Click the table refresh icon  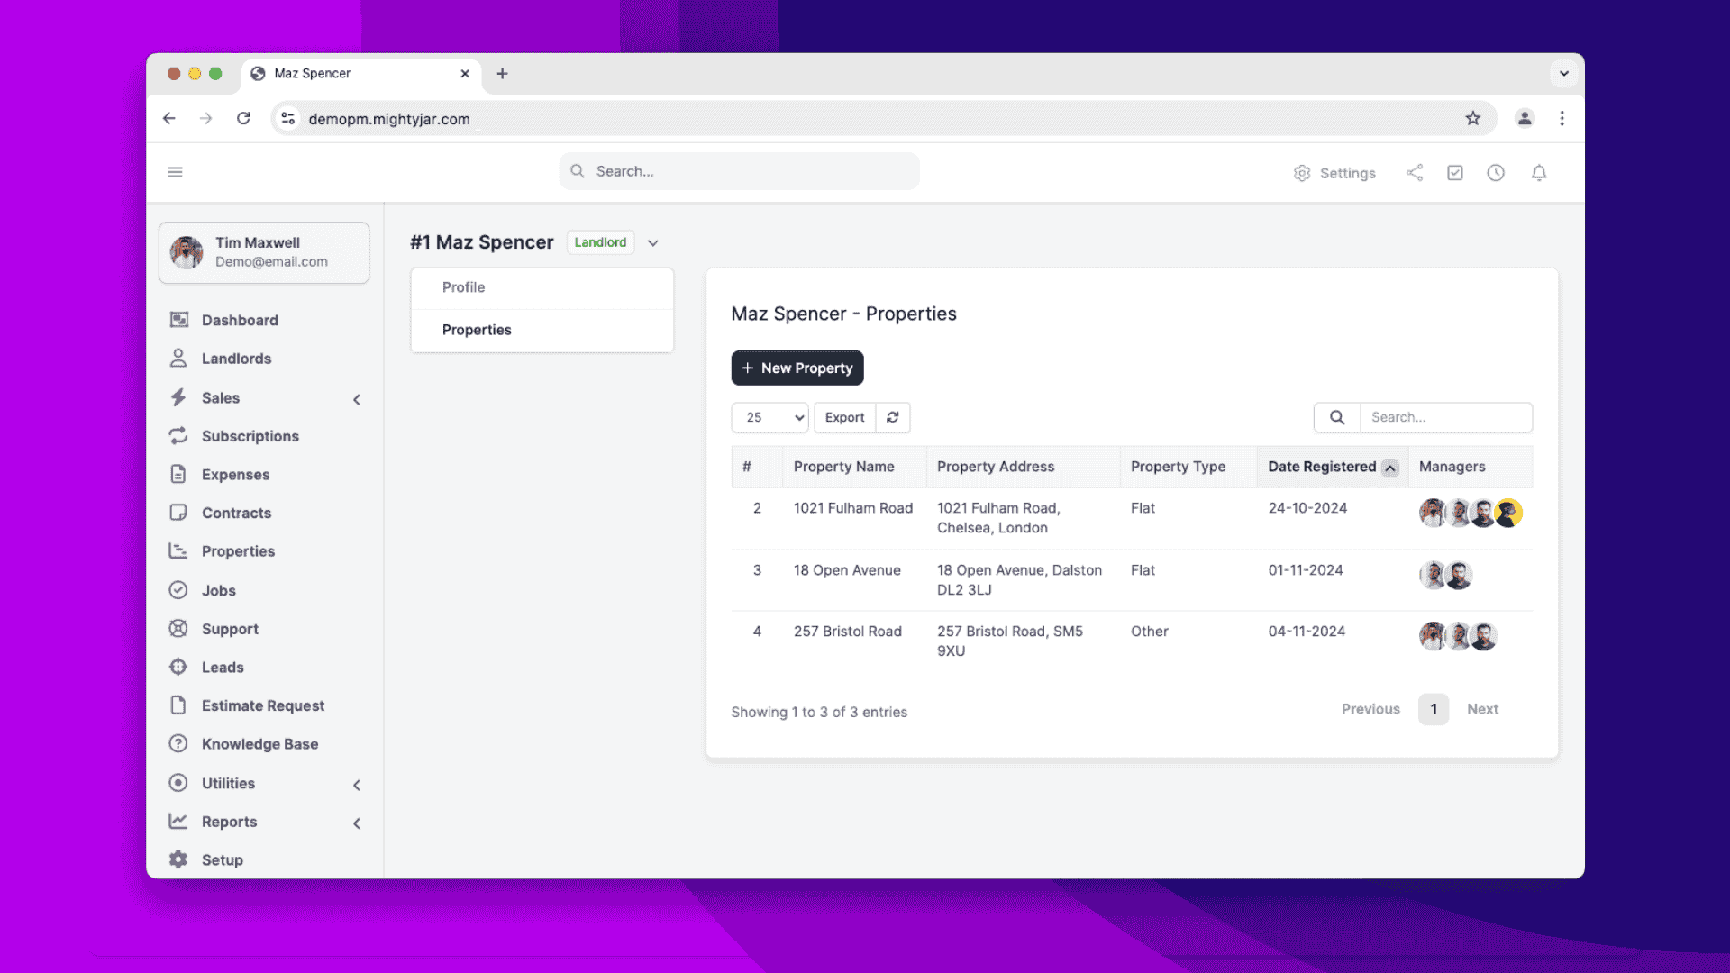893,417
